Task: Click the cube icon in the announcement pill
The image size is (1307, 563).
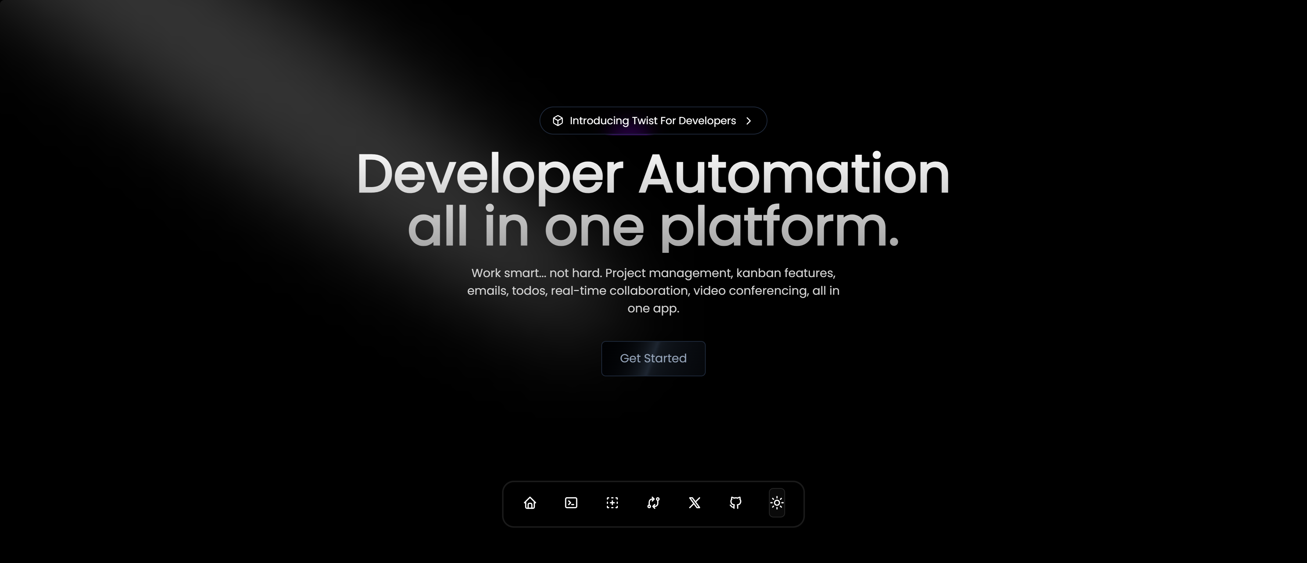Action: (x=558, y=121)
